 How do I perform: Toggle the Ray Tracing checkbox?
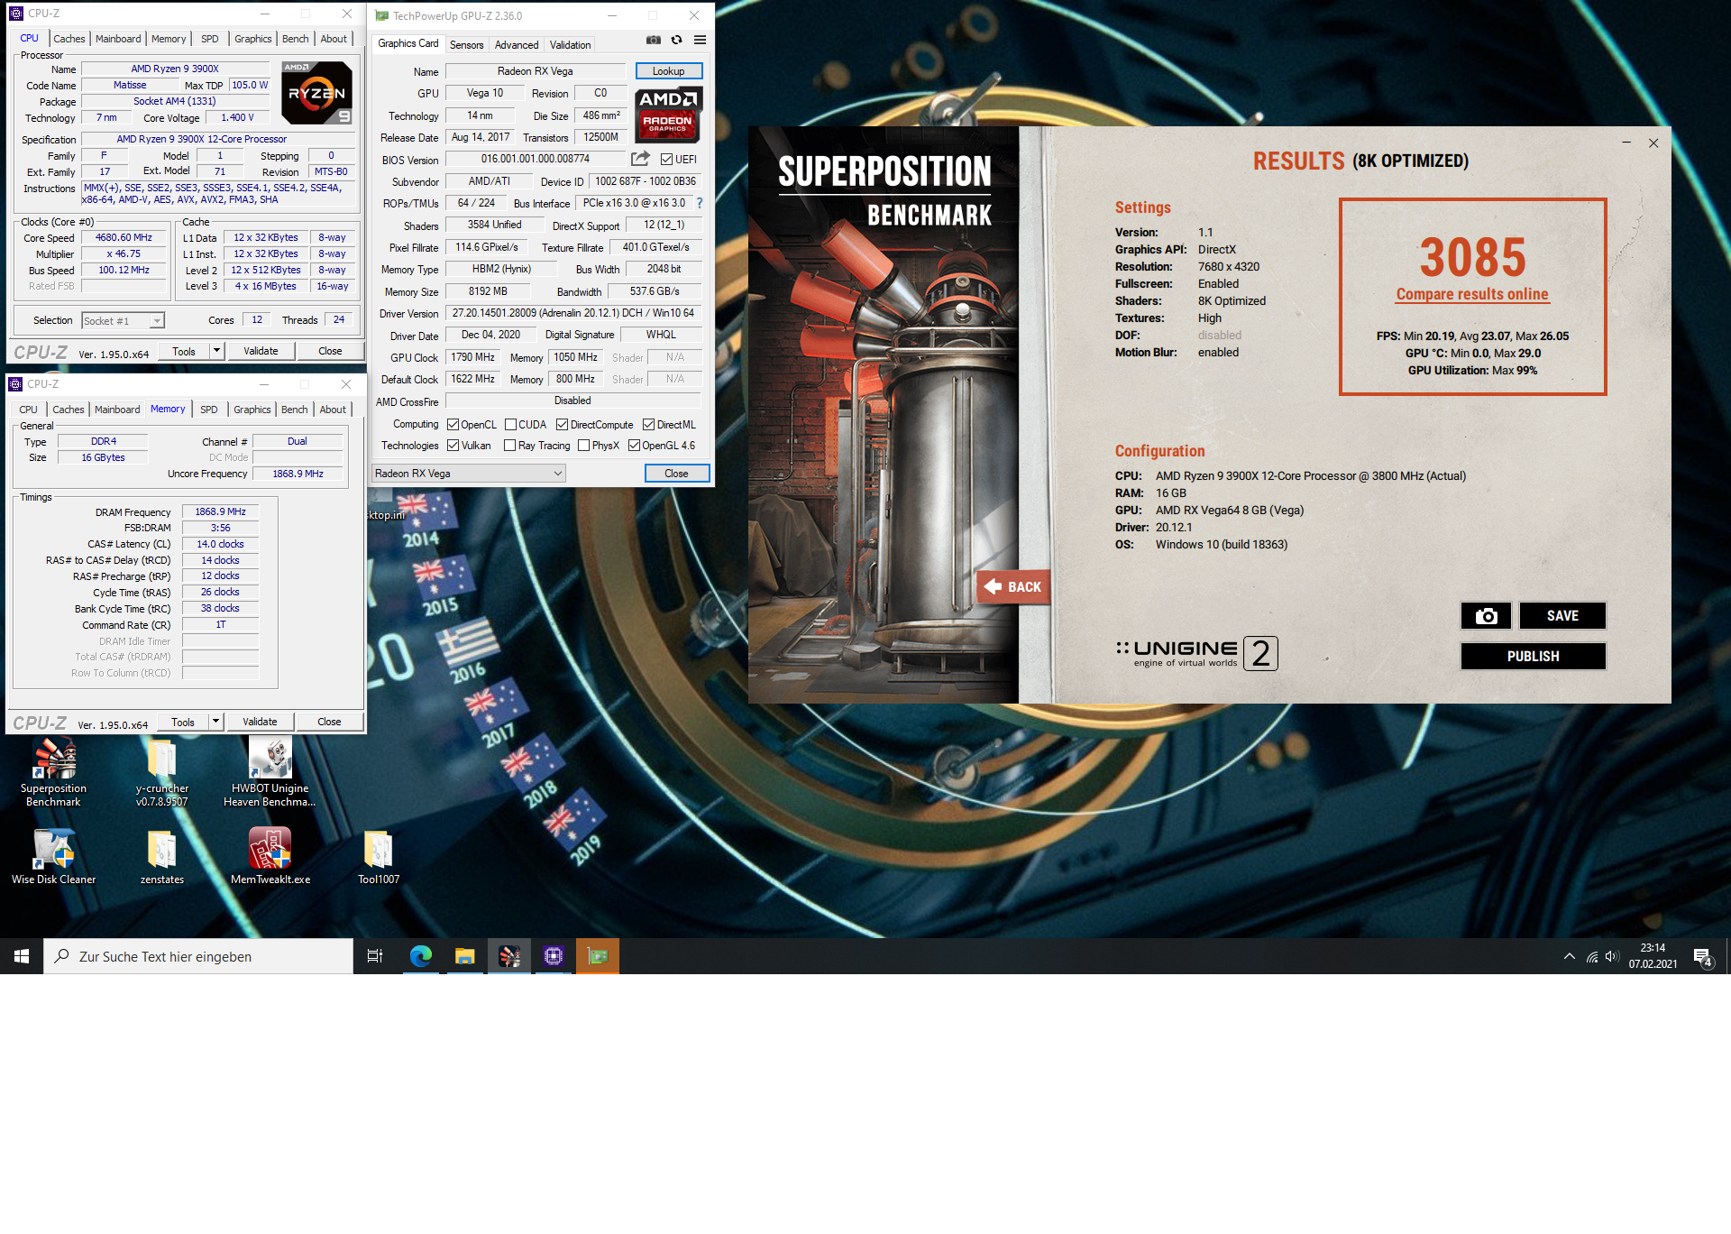509,446
